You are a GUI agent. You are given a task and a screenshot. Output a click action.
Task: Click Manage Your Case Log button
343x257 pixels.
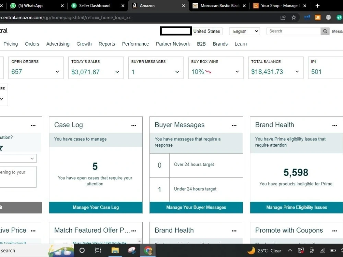coord(96,207)
